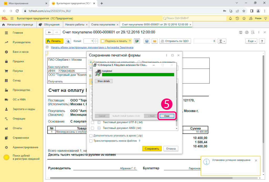Open the Еще dropdown menu
Image resolution: width=269 pixels, height=182 pixels.
tap(251, 41)
